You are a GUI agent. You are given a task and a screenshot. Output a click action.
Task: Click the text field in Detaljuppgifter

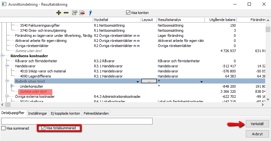click(77, 121)
